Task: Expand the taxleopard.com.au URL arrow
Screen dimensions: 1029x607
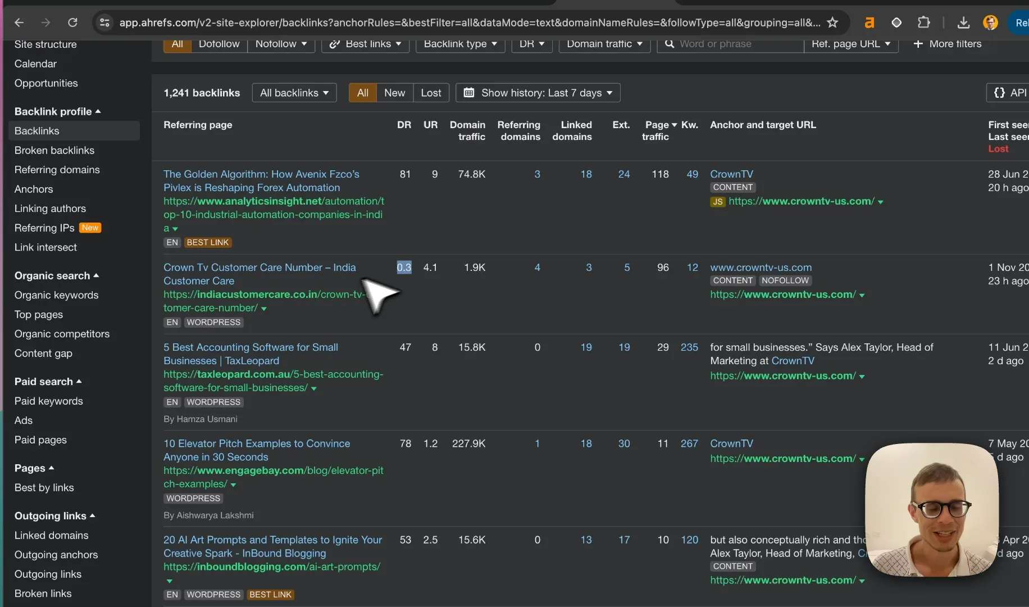Action: [314, 388]
